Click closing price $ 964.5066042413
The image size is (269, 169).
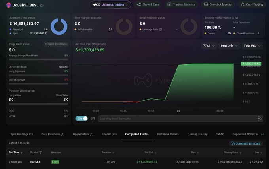229,162
